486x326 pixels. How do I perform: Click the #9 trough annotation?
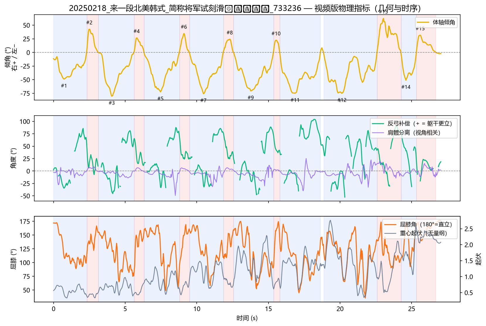[x=251, y=98]
